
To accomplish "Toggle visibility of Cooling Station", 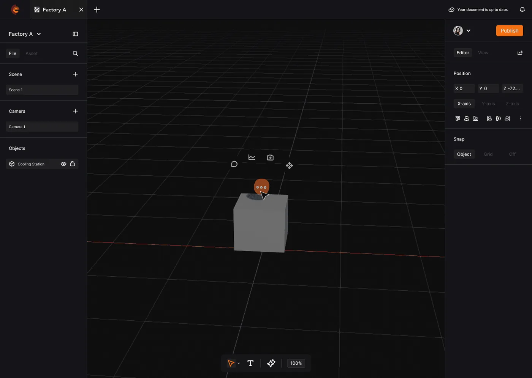I will coord(63,164).
